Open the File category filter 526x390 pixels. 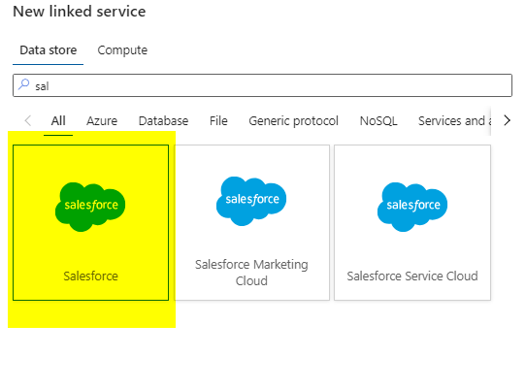point(218,120)
